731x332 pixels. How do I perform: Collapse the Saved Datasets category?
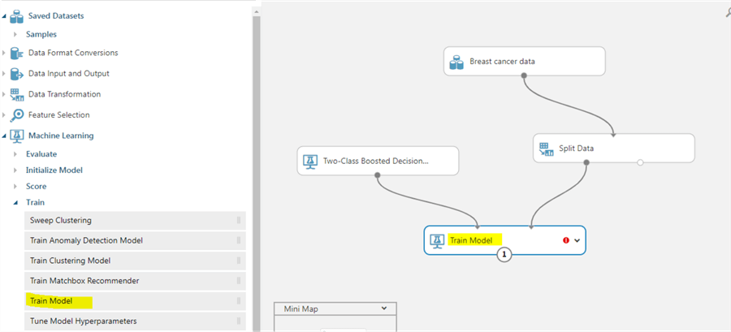pos(4,16)
